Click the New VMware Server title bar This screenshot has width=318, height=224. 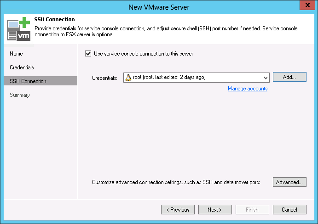[x=159, y=6]
